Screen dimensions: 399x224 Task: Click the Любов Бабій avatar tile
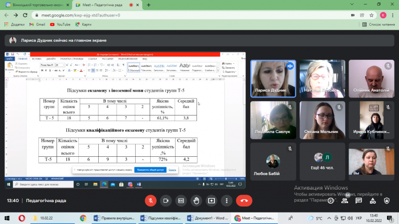[x=273, y=161]
